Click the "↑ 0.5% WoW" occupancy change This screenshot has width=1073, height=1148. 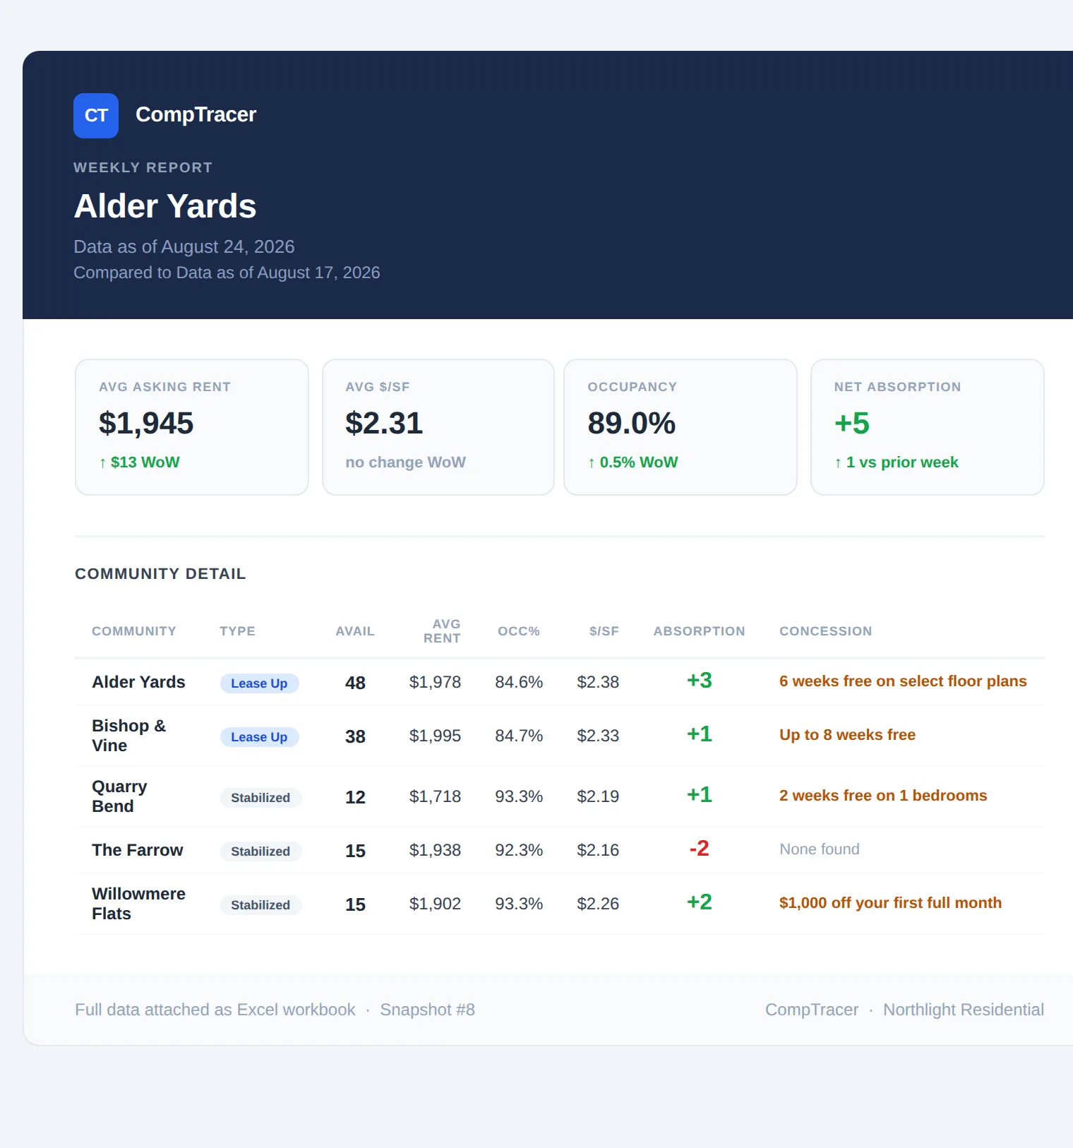pos(633,462)
